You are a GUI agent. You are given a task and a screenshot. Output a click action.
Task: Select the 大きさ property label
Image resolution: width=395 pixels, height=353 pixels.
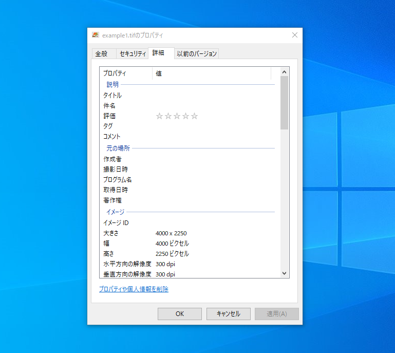coord(111,233)
